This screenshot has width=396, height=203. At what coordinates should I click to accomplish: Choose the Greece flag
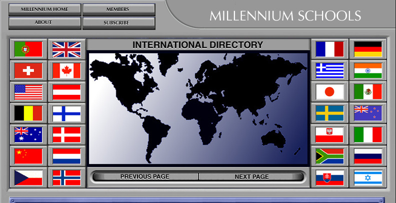click(x=329, y=70)
